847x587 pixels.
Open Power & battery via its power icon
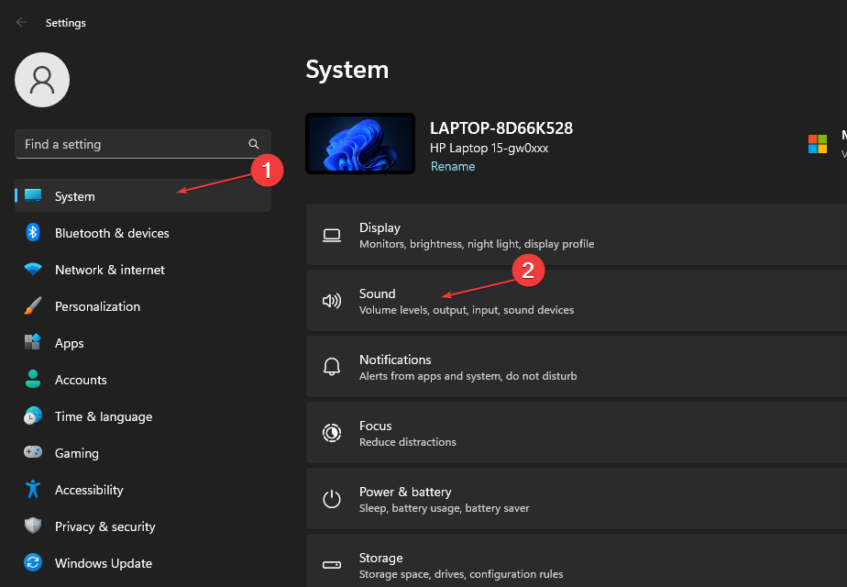[x=332, y=498]
